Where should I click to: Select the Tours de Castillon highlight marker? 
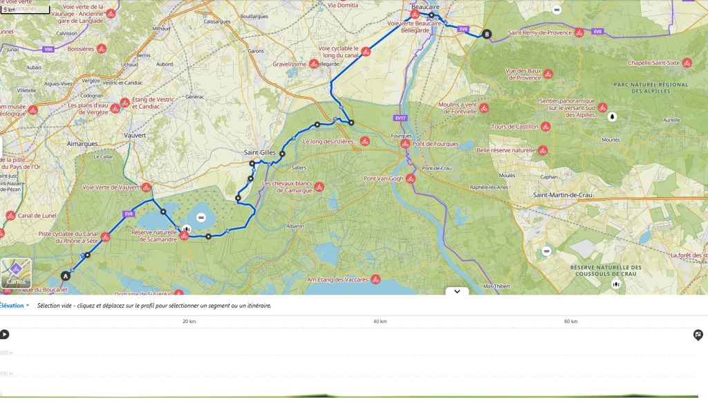click(x=546, y=127)
